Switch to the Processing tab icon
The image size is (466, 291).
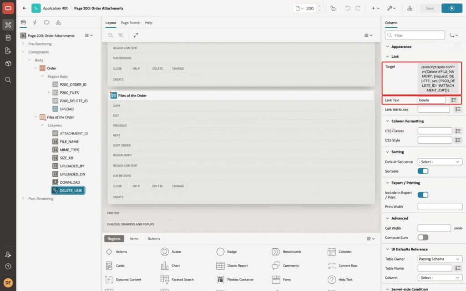pyautogui.click(x=47, y=23)
